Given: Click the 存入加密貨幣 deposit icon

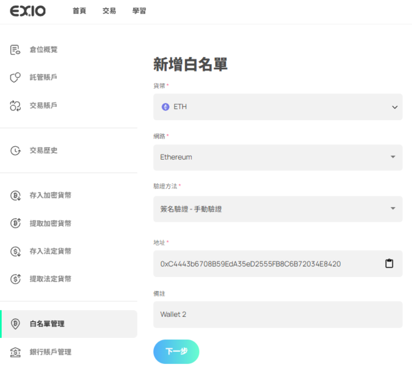Looking at the screenshot, I should pos(15,195).
